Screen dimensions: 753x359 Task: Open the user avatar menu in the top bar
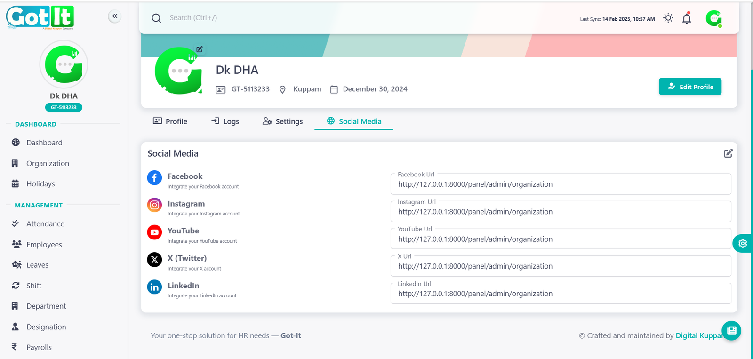[713, 18]
